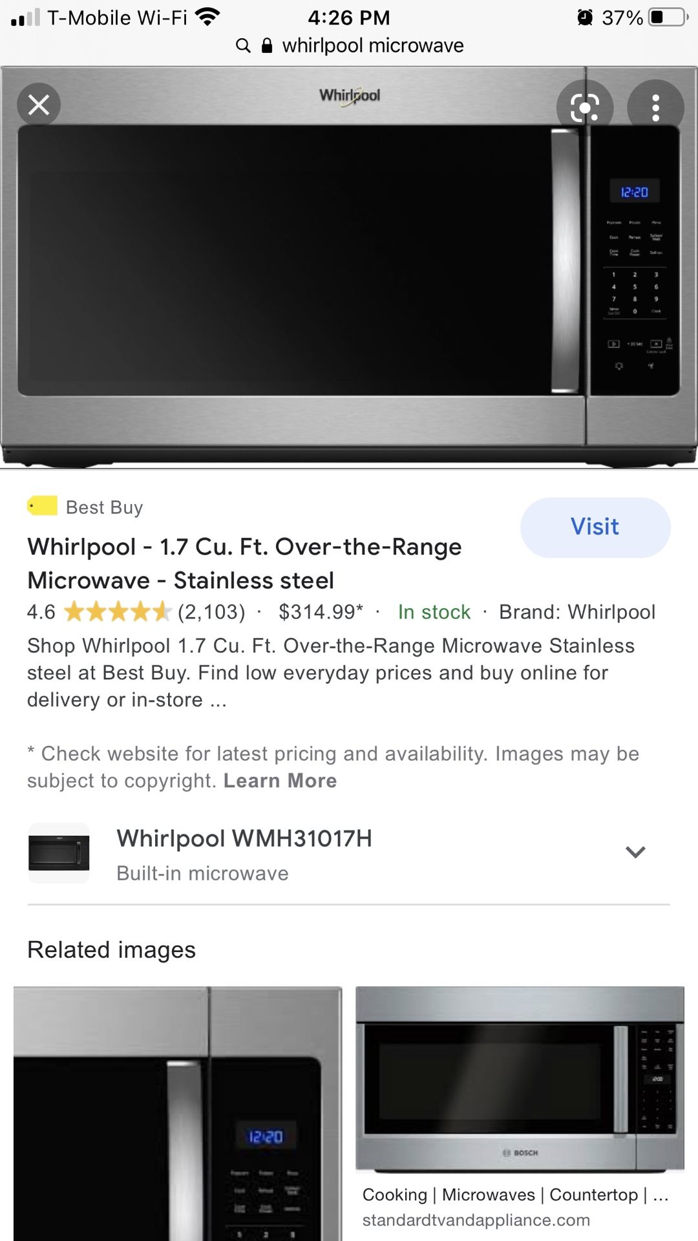Open the Whirlpool 1.7 Cu. Ft. product title
The image size is (698, 1241).
245,564
